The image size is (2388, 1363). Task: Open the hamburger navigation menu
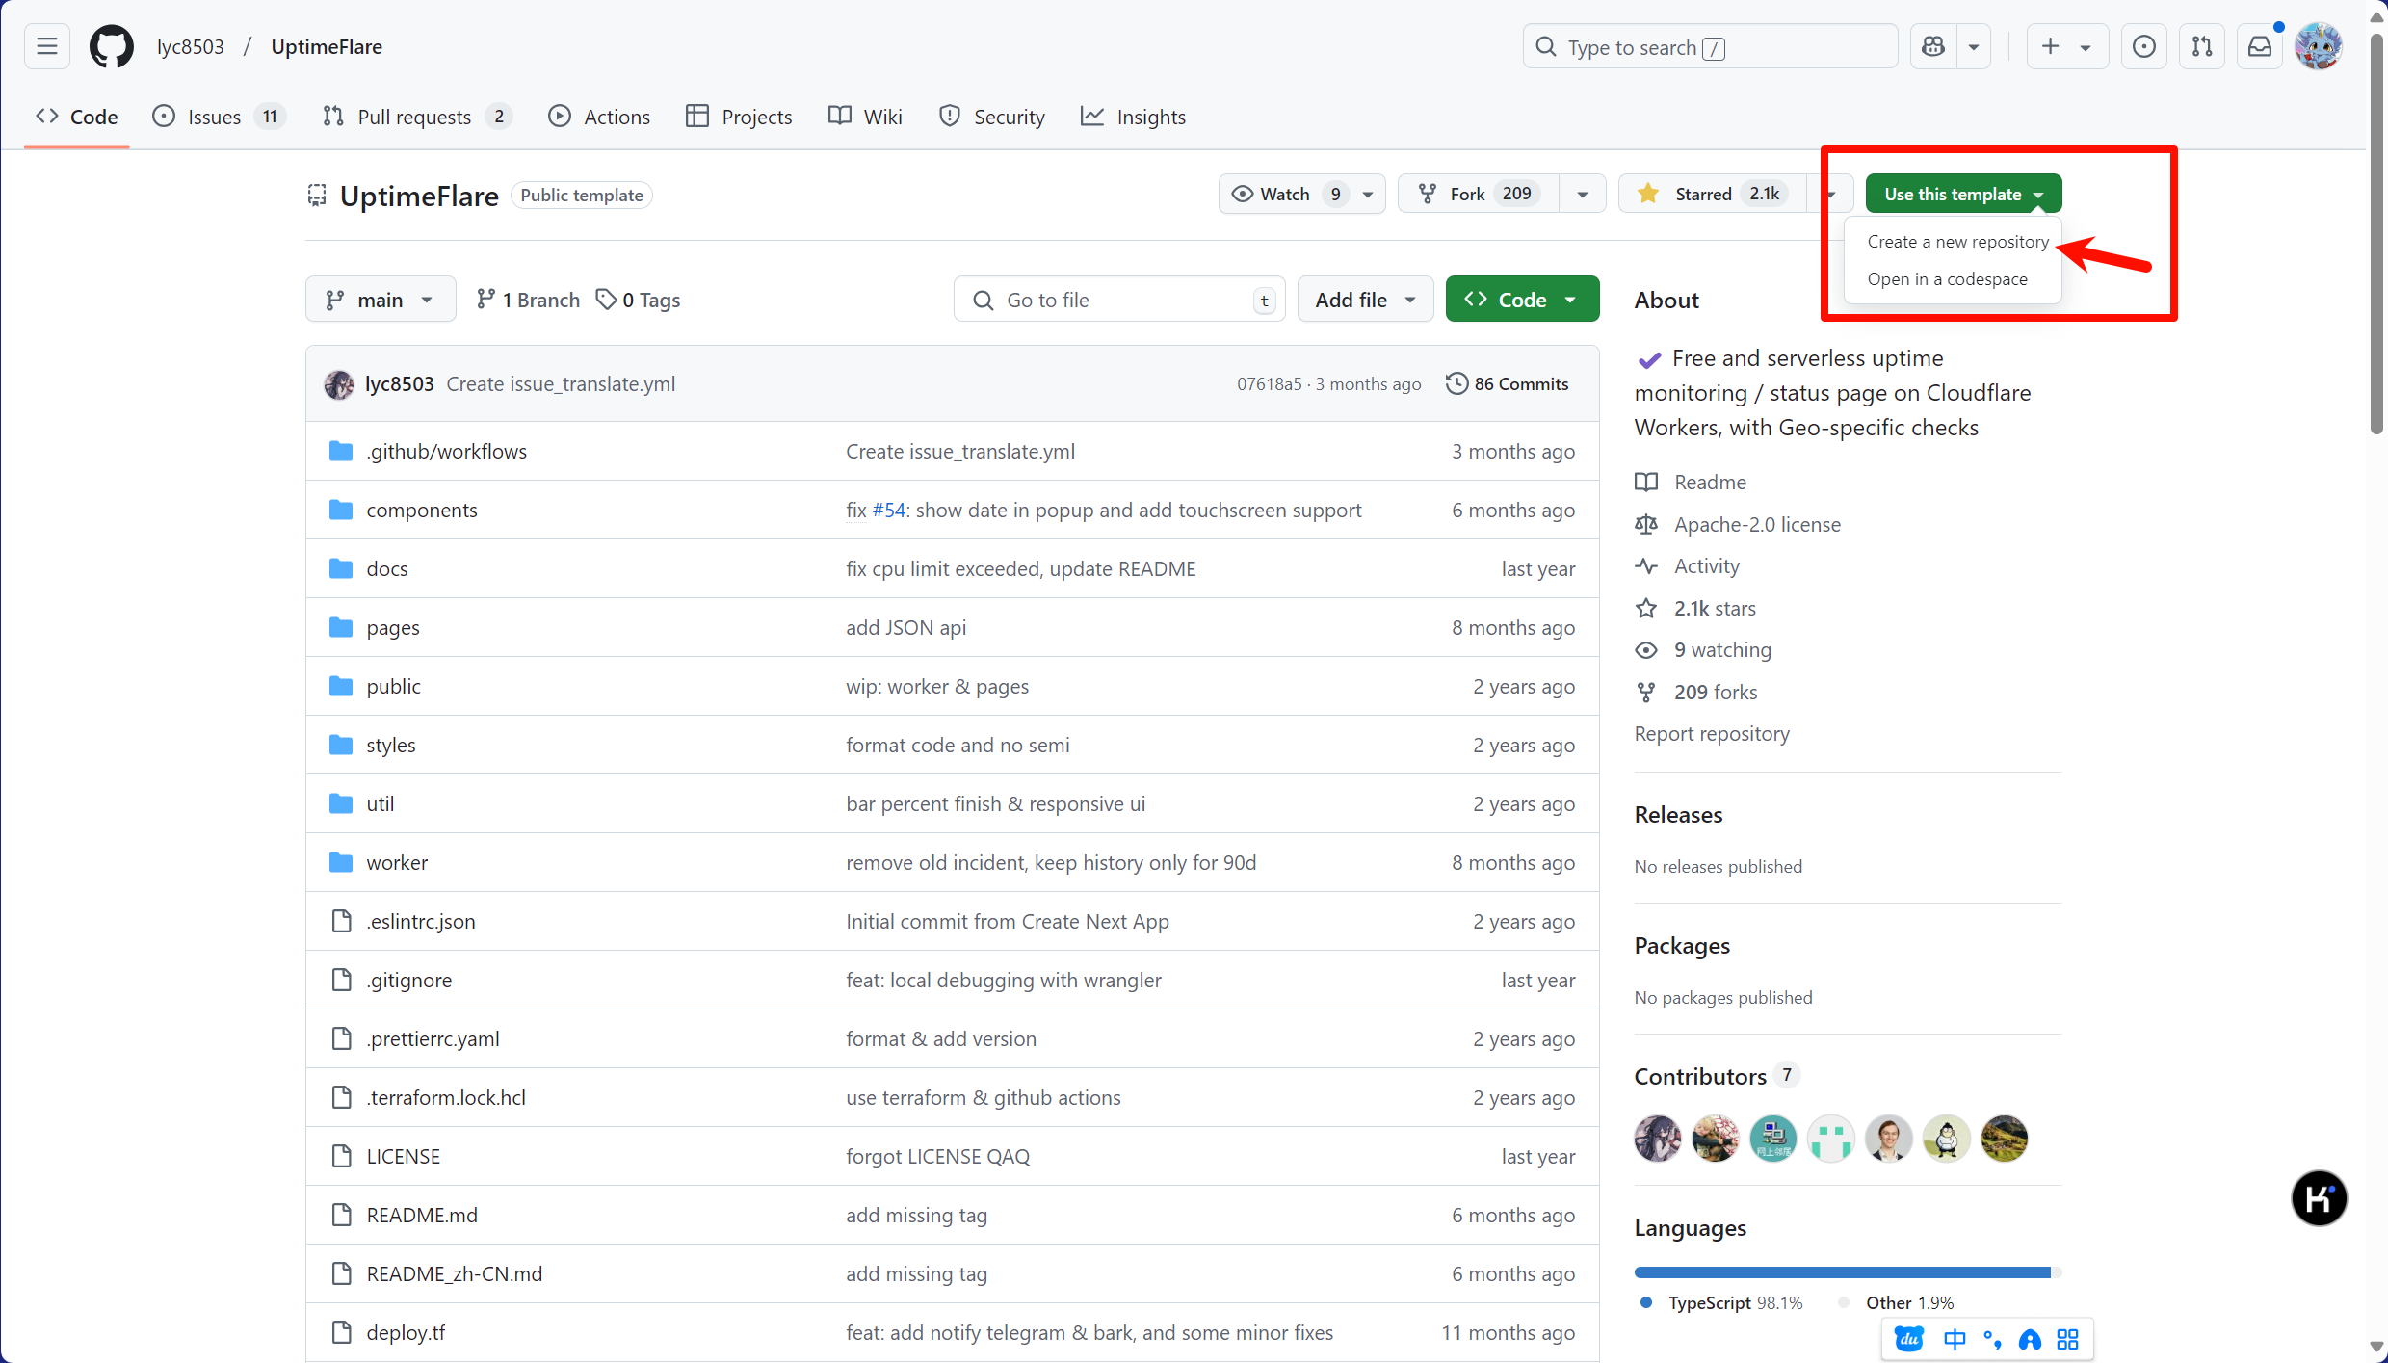47,46
